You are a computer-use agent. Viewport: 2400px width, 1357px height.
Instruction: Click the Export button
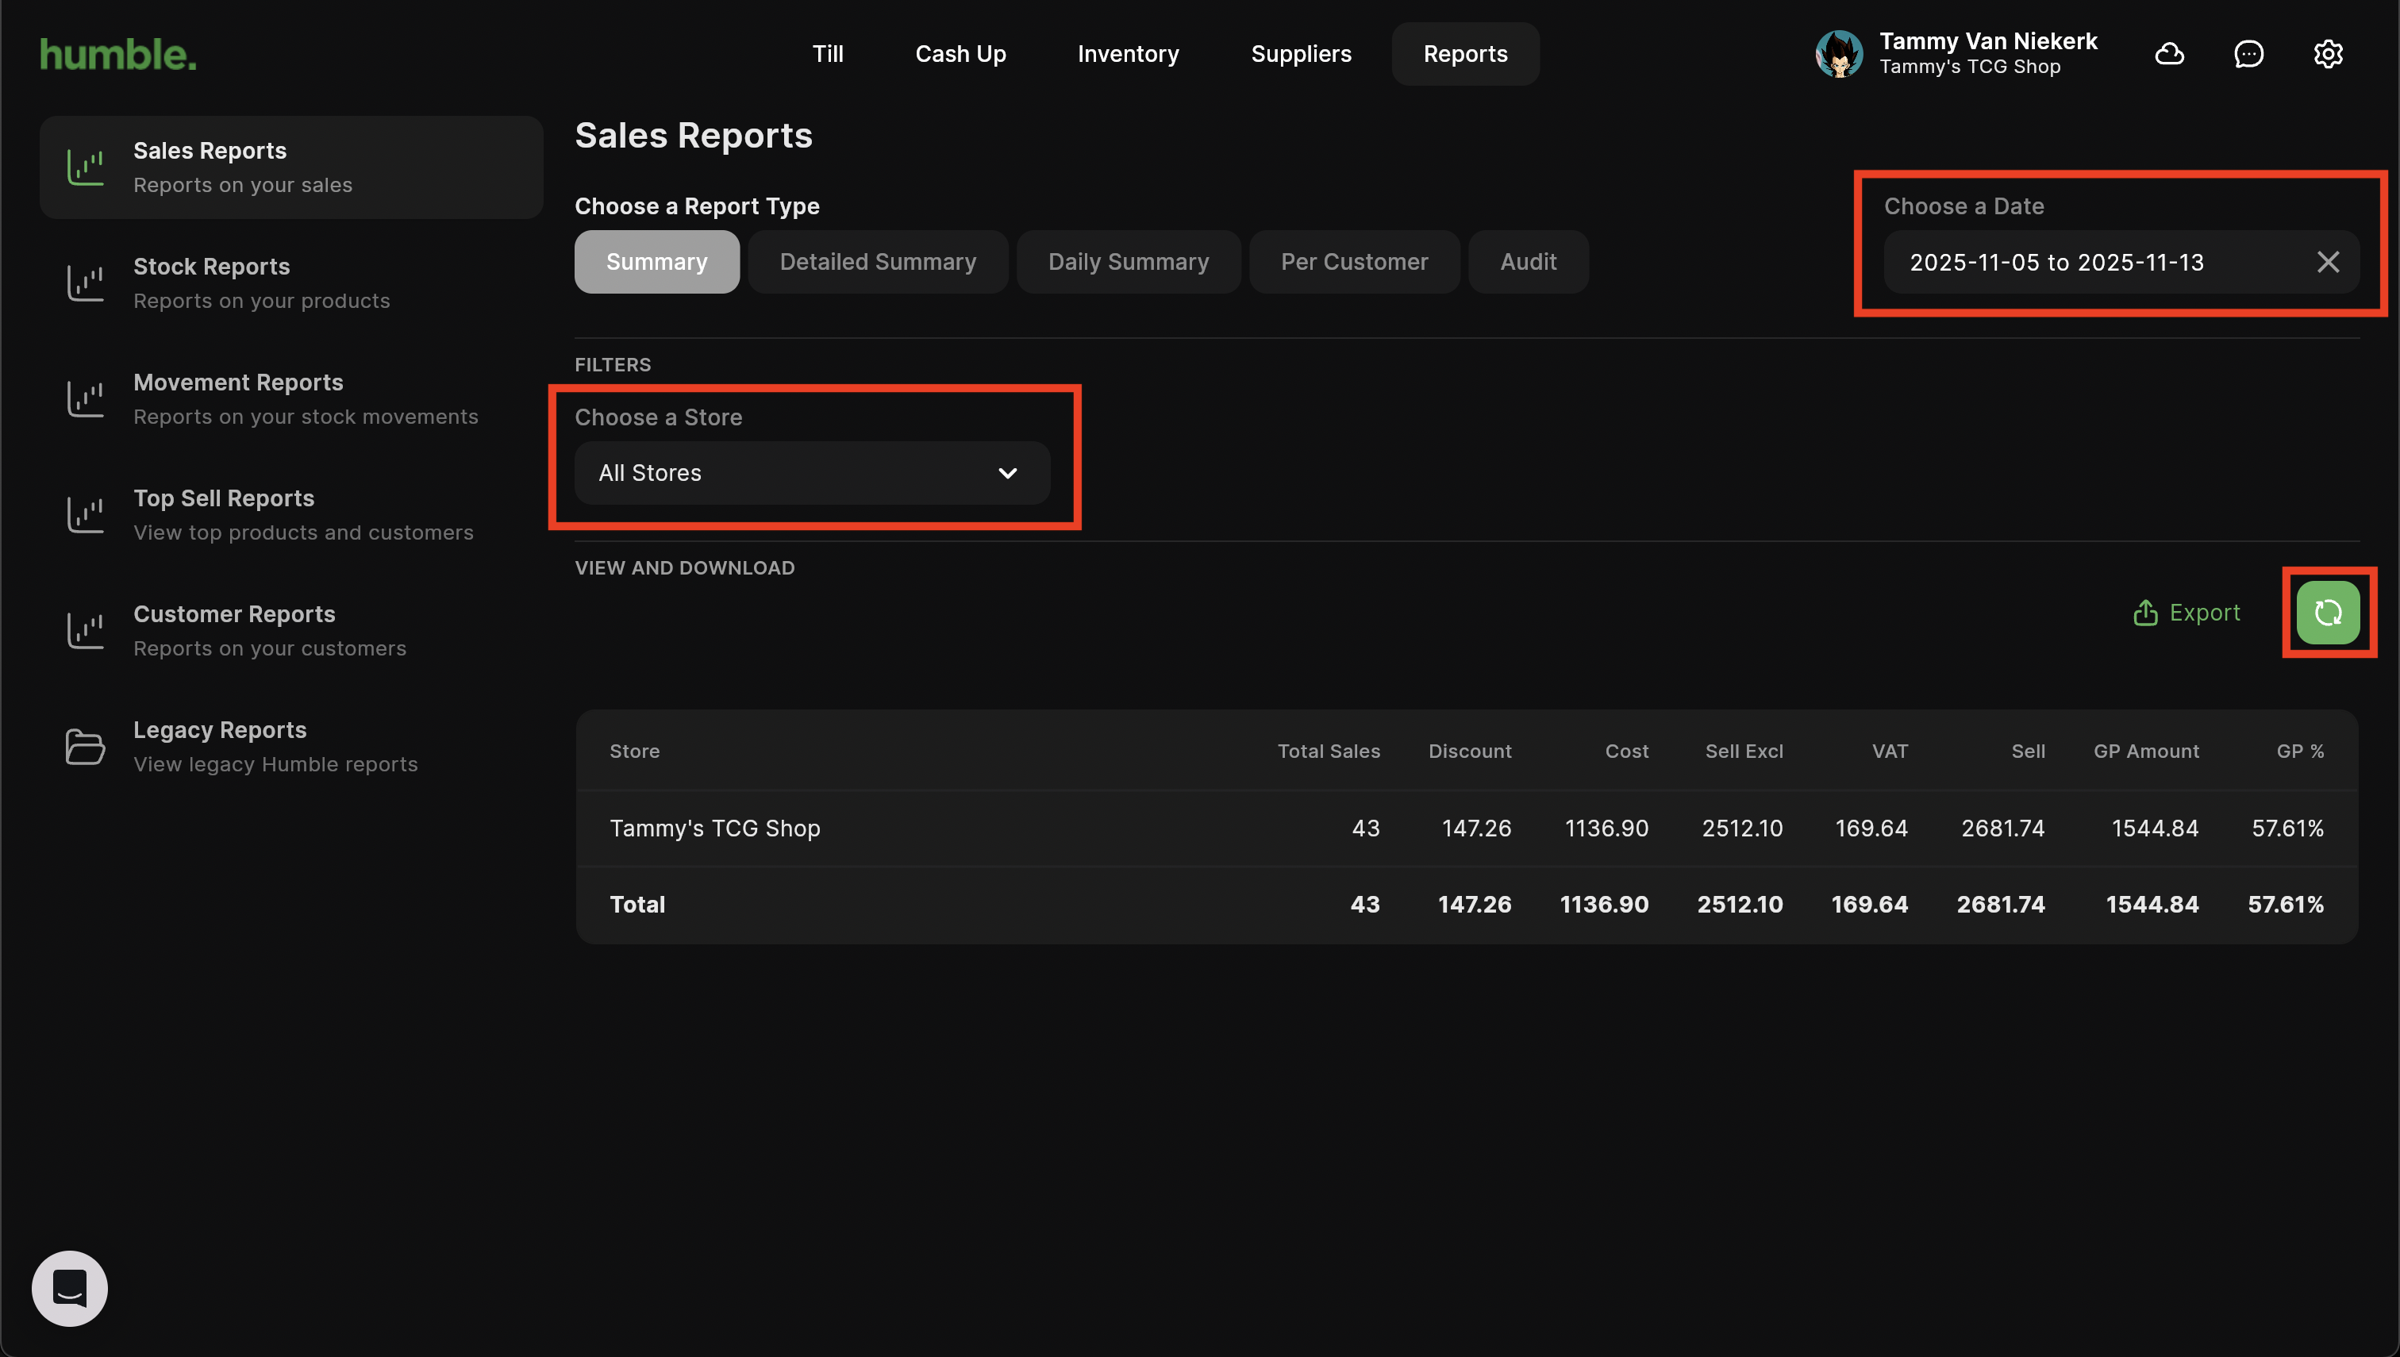pos(2186,613)
